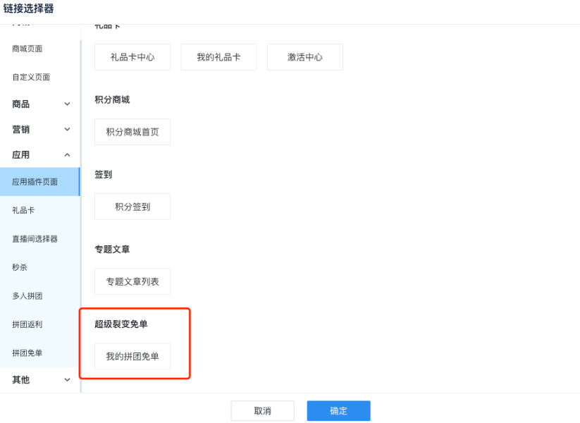Screen dimensions: 580x423
Task: Select 拼团免单 in the sidebar
Action: (27, 352)
